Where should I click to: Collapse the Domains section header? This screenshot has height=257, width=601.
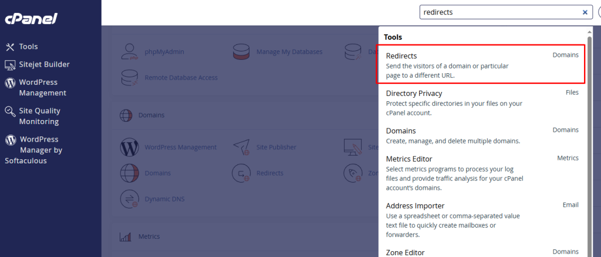click(x=151, y=115)
